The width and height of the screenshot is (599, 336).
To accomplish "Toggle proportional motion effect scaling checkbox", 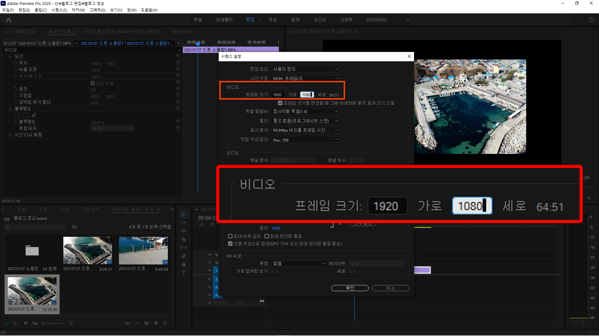I will click(x=280, y=103).
